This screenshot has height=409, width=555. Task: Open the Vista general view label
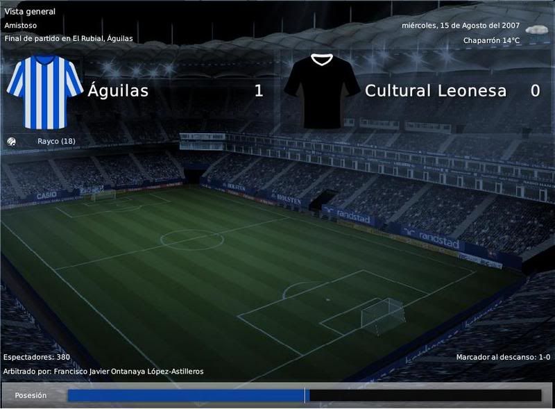click(x=30, y=11)
